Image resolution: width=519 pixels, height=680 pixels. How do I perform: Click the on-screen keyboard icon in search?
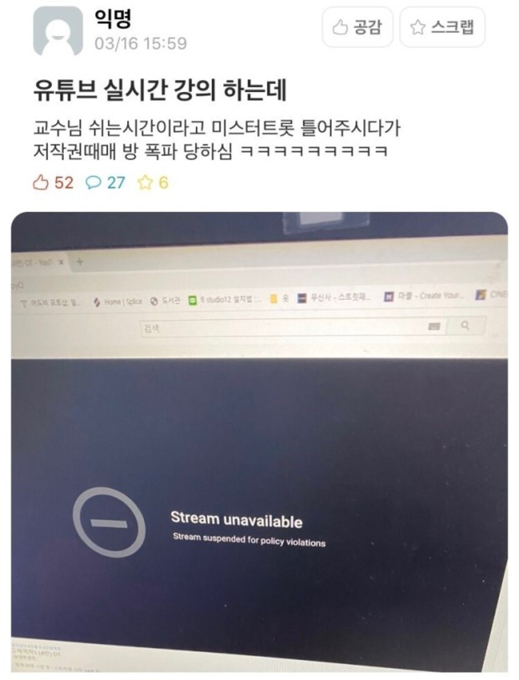434,326
